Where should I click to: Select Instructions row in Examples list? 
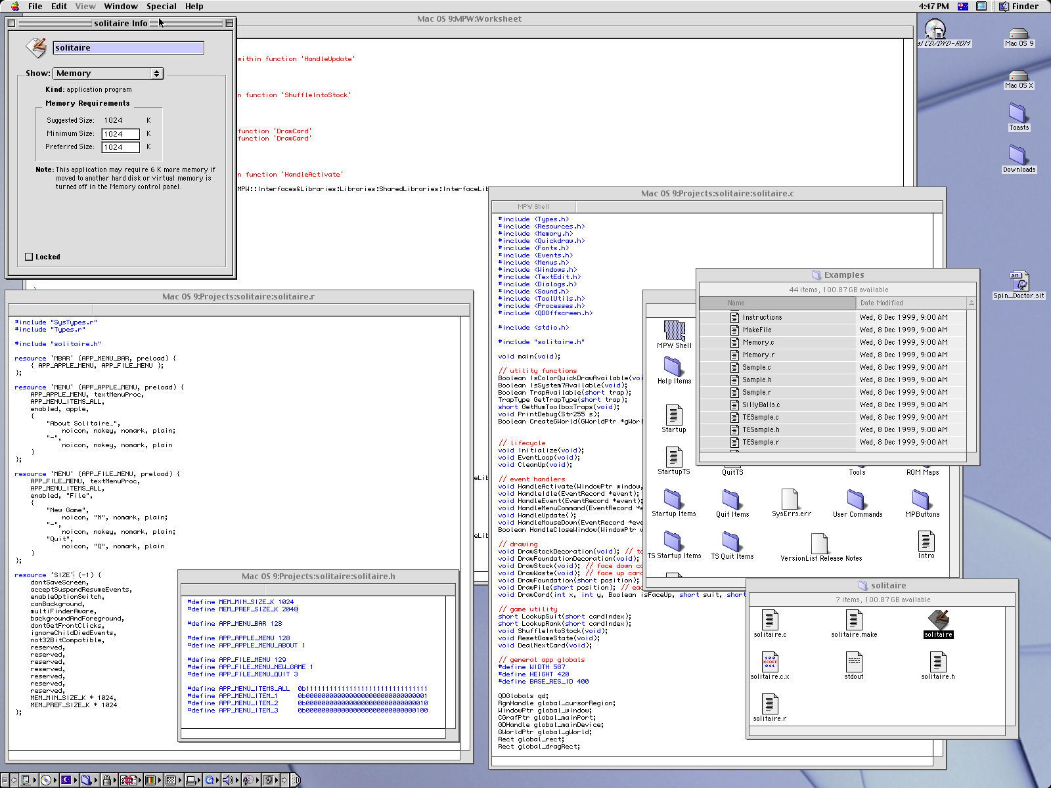tap(832, 317)
